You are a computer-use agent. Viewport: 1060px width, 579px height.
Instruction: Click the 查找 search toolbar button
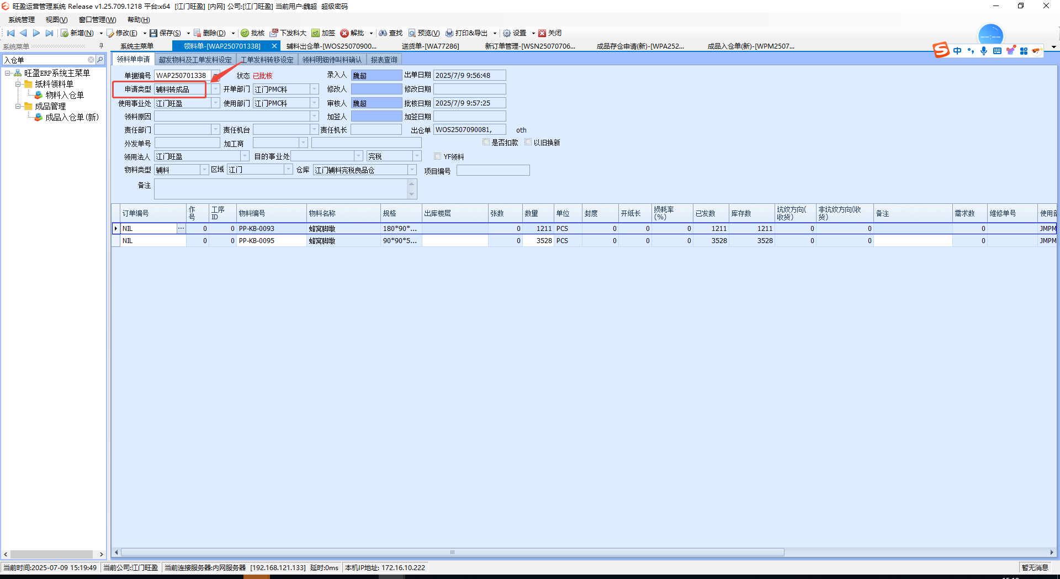391,33
